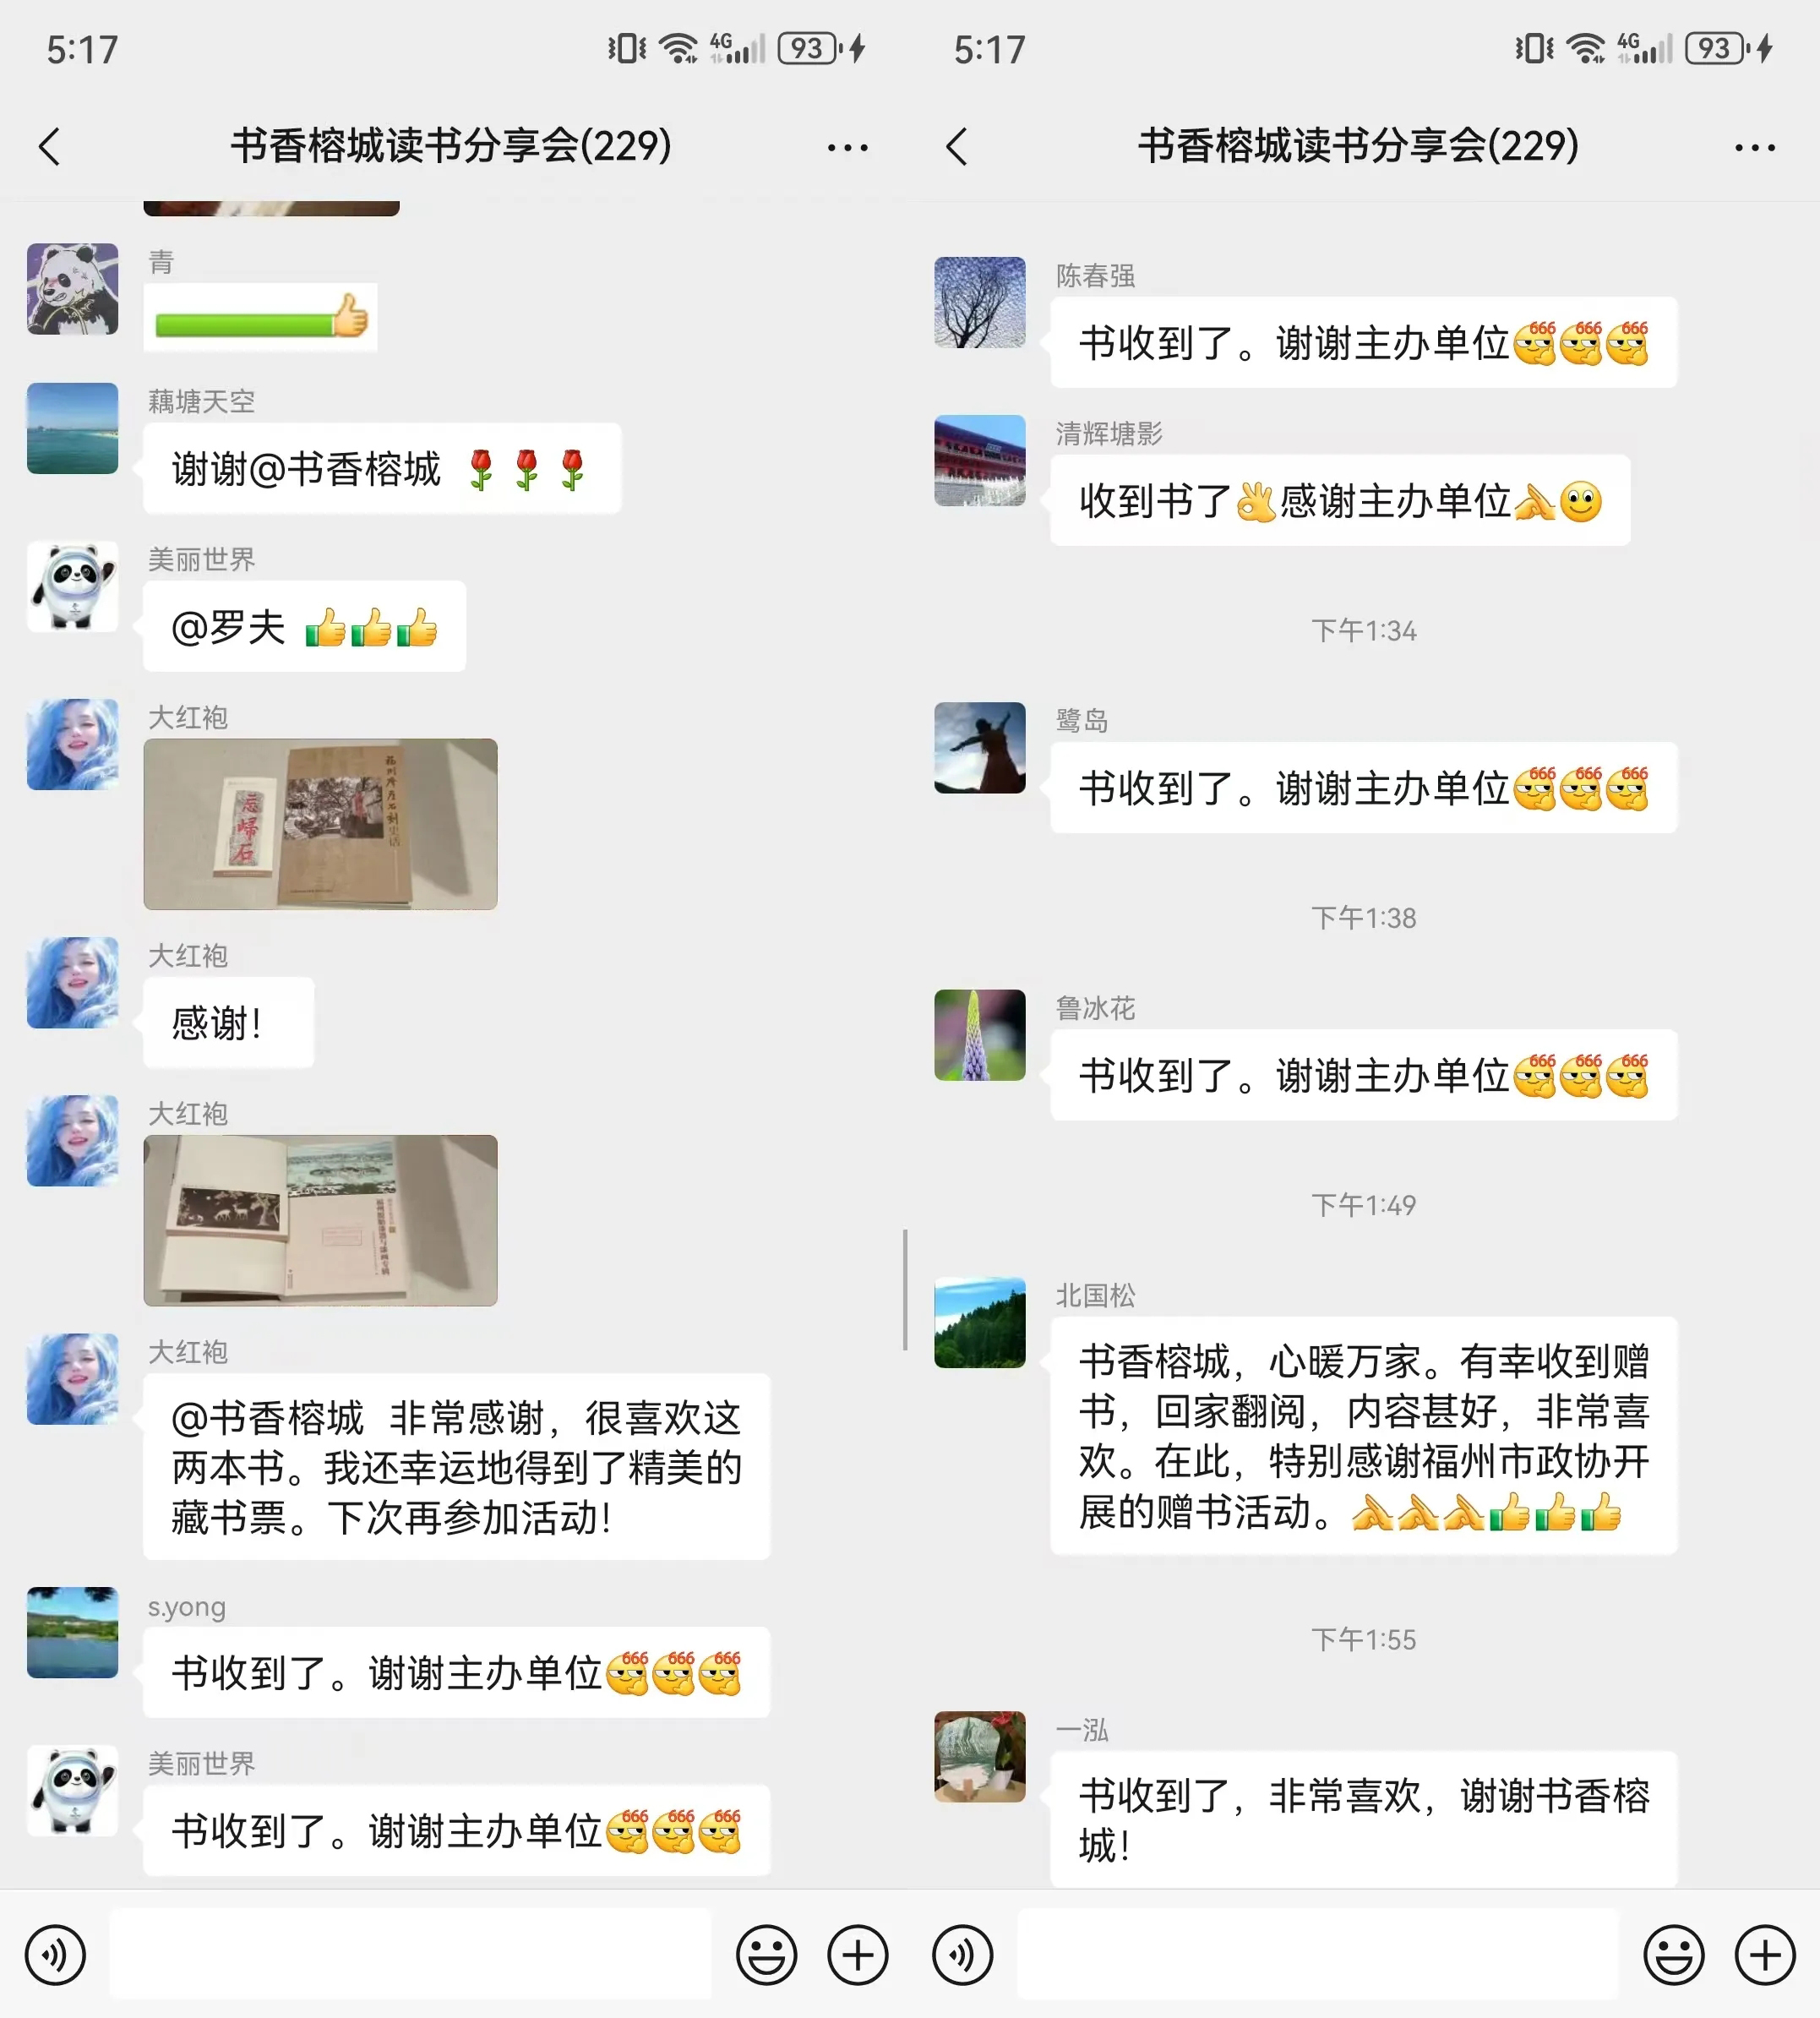Screen dimensions: 1820x2018
Task: Open 陈春强's profile avatar
Action: pos(979,302)
